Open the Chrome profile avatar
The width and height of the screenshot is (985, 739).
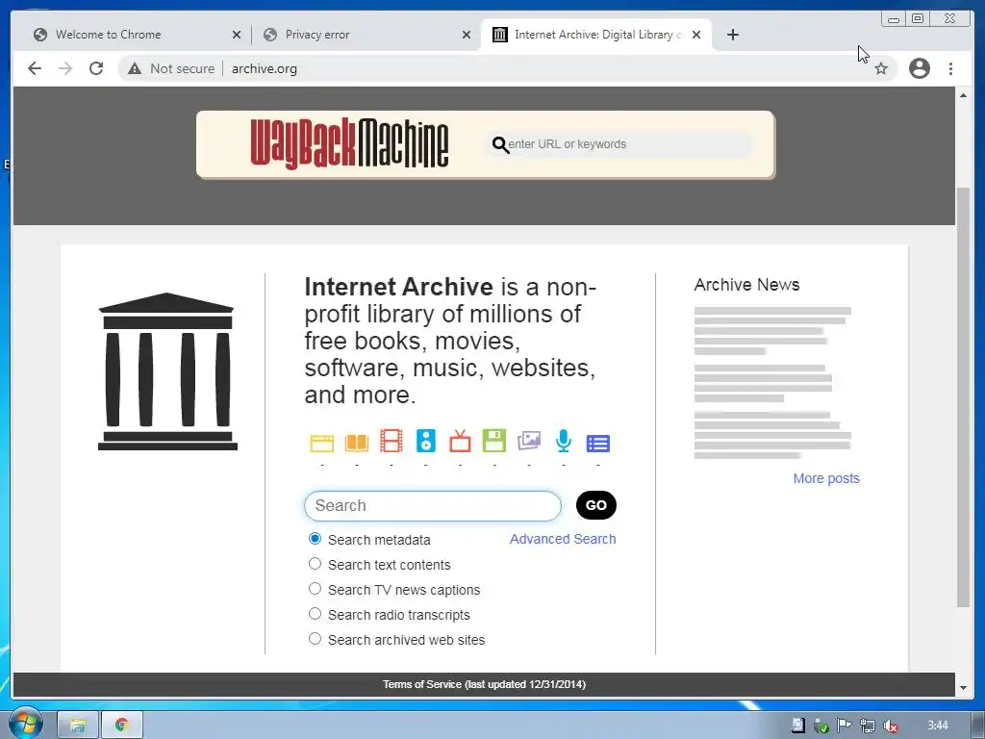[919, 68]
